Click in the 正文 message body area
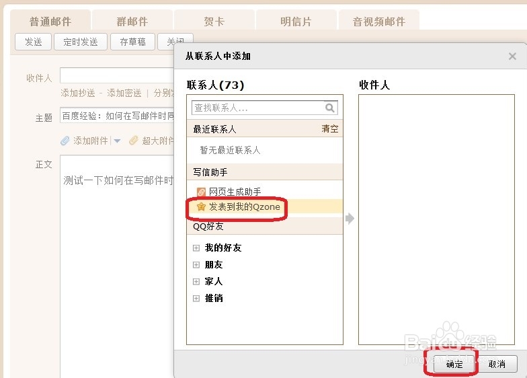Image resolution: width=527 pixels, height=378 pixels. pyautogui.click(x=117, y=266)
